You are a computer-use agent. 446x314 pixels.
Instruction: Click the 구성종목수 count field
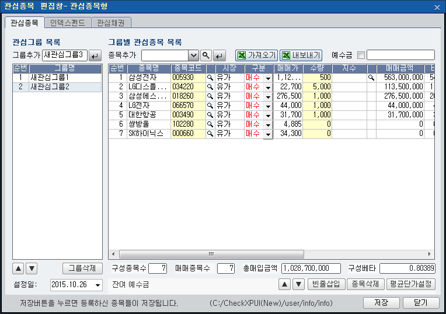point(158,268)
